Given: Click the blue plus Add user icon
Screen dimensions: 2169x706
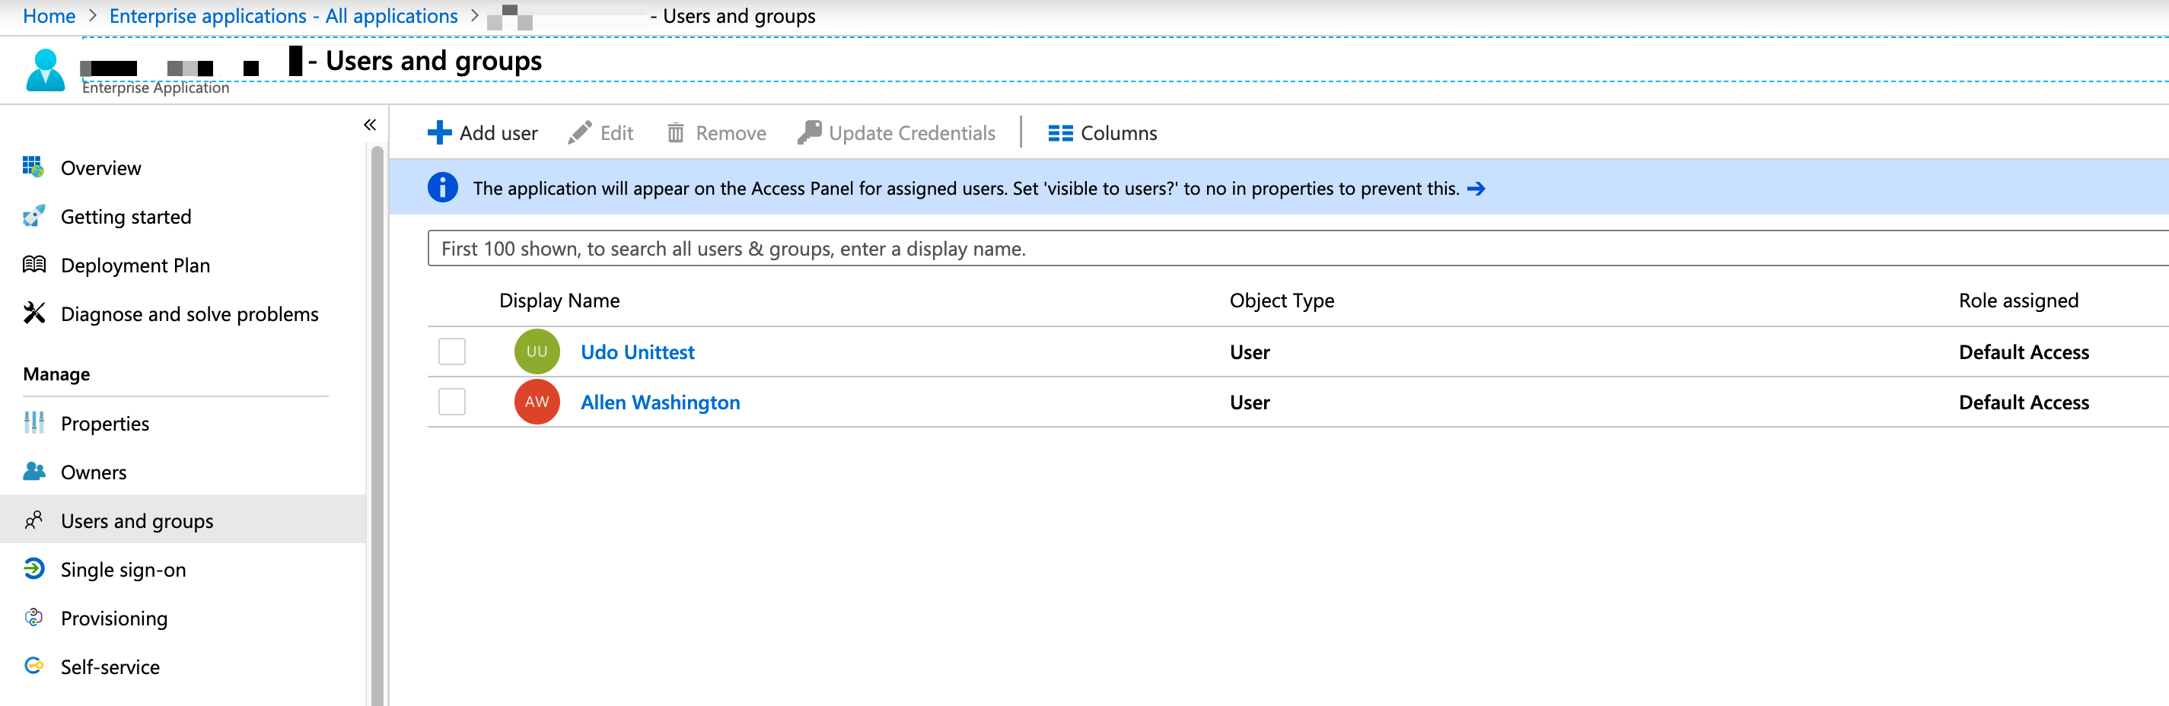Looking at the screenshot, I should (x=440, y=133).
